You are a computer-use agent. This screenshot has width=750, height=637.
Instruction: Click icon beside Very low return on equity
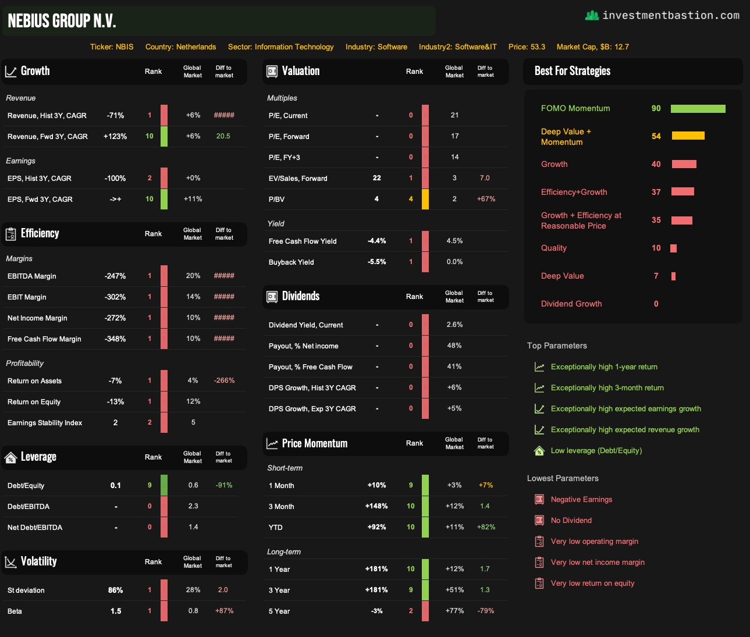539,583
